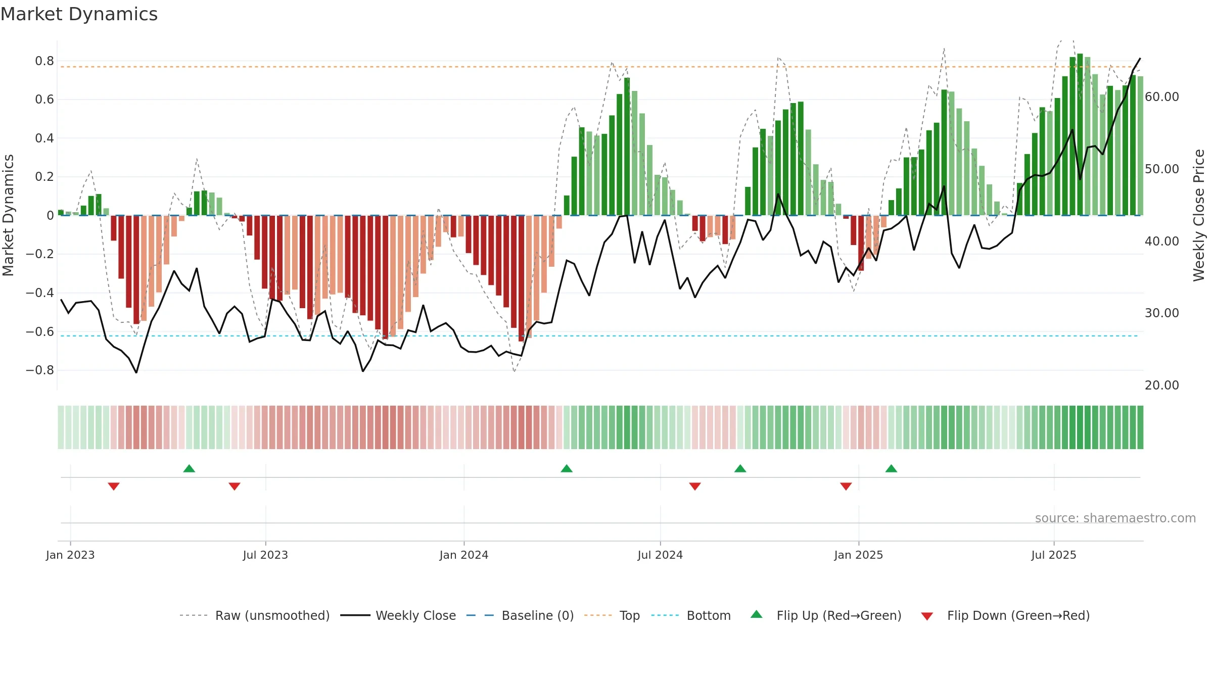Click the Weekly Close Price axis title
This screenshot has width=1213, height=682.
pos(1199,215)
